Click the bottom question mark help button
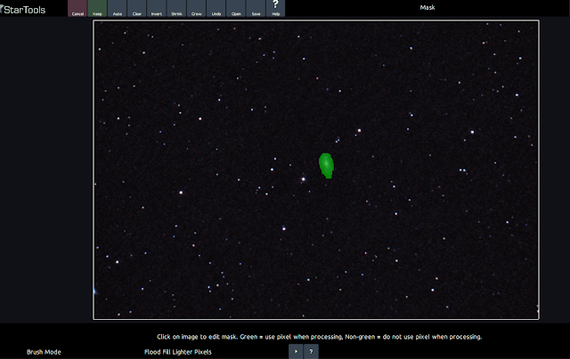 point(311,352)
